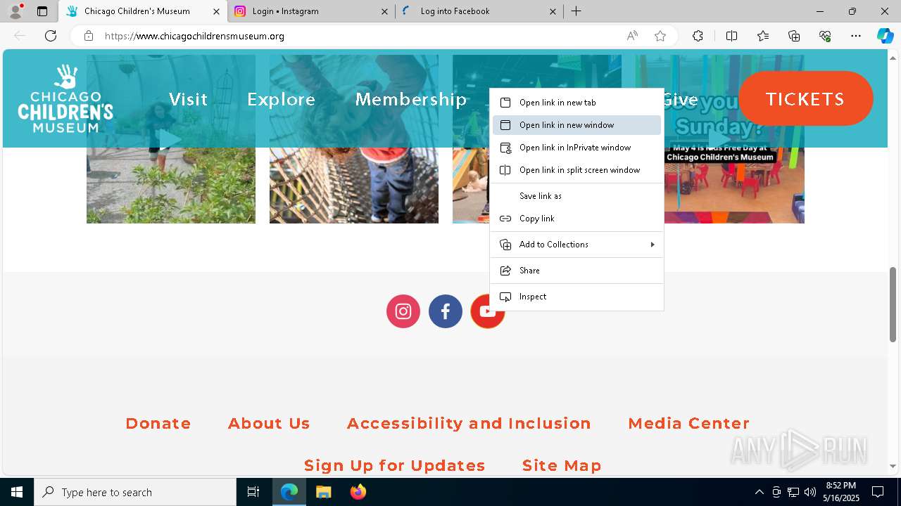Open the Extensions puzzle icon

698,36
